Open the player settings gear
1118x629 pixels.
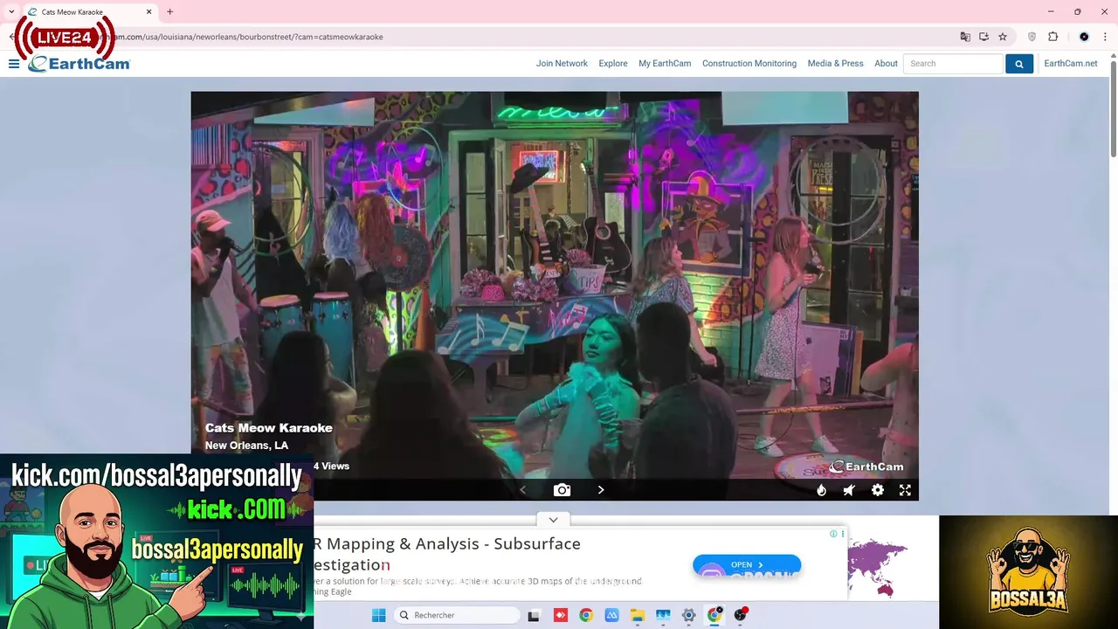click(877, 490)
